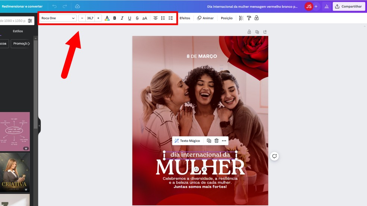Duplicate selected text element
The height and width of the screenshot is (206, 367).
pyautogui.click(x=209, y=141)
